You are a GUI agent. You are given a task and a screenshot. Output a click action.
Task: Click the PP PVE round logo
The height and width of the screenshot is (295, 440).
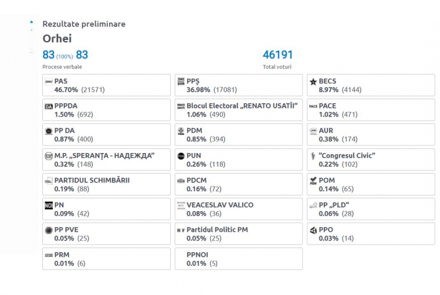tap(49, 230)
